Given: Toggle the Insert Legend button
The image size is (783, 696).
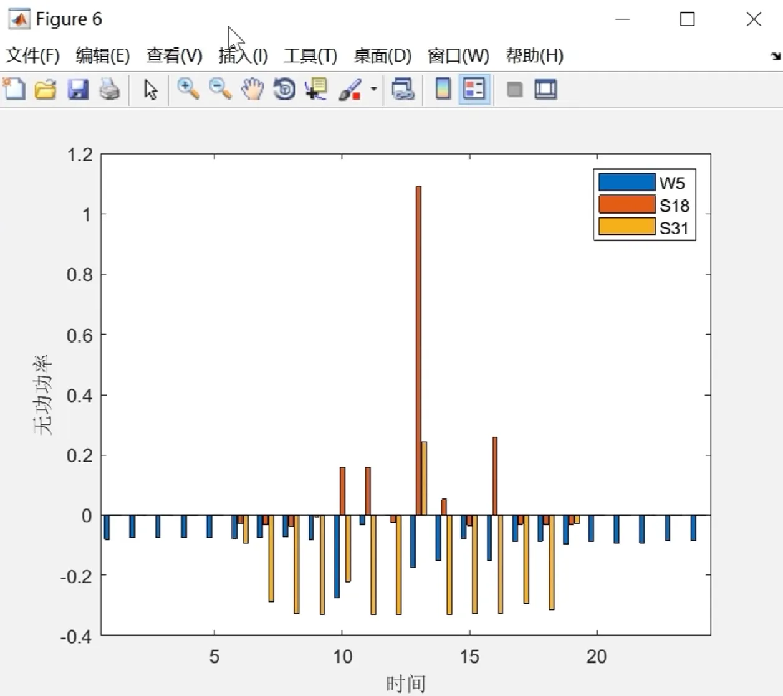Looking at the screenshot, I should click(474, 89).
